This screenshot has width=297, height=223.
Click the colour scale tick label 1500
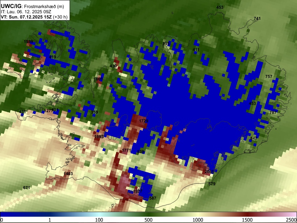coord(247,220)
